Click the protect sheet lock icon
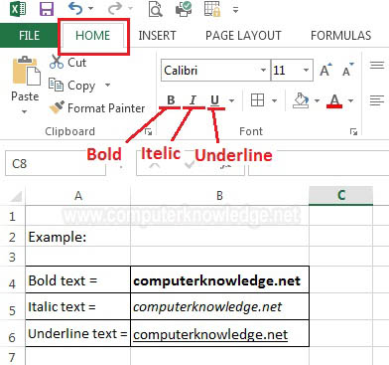389x365 pixels. click(212, 9)
